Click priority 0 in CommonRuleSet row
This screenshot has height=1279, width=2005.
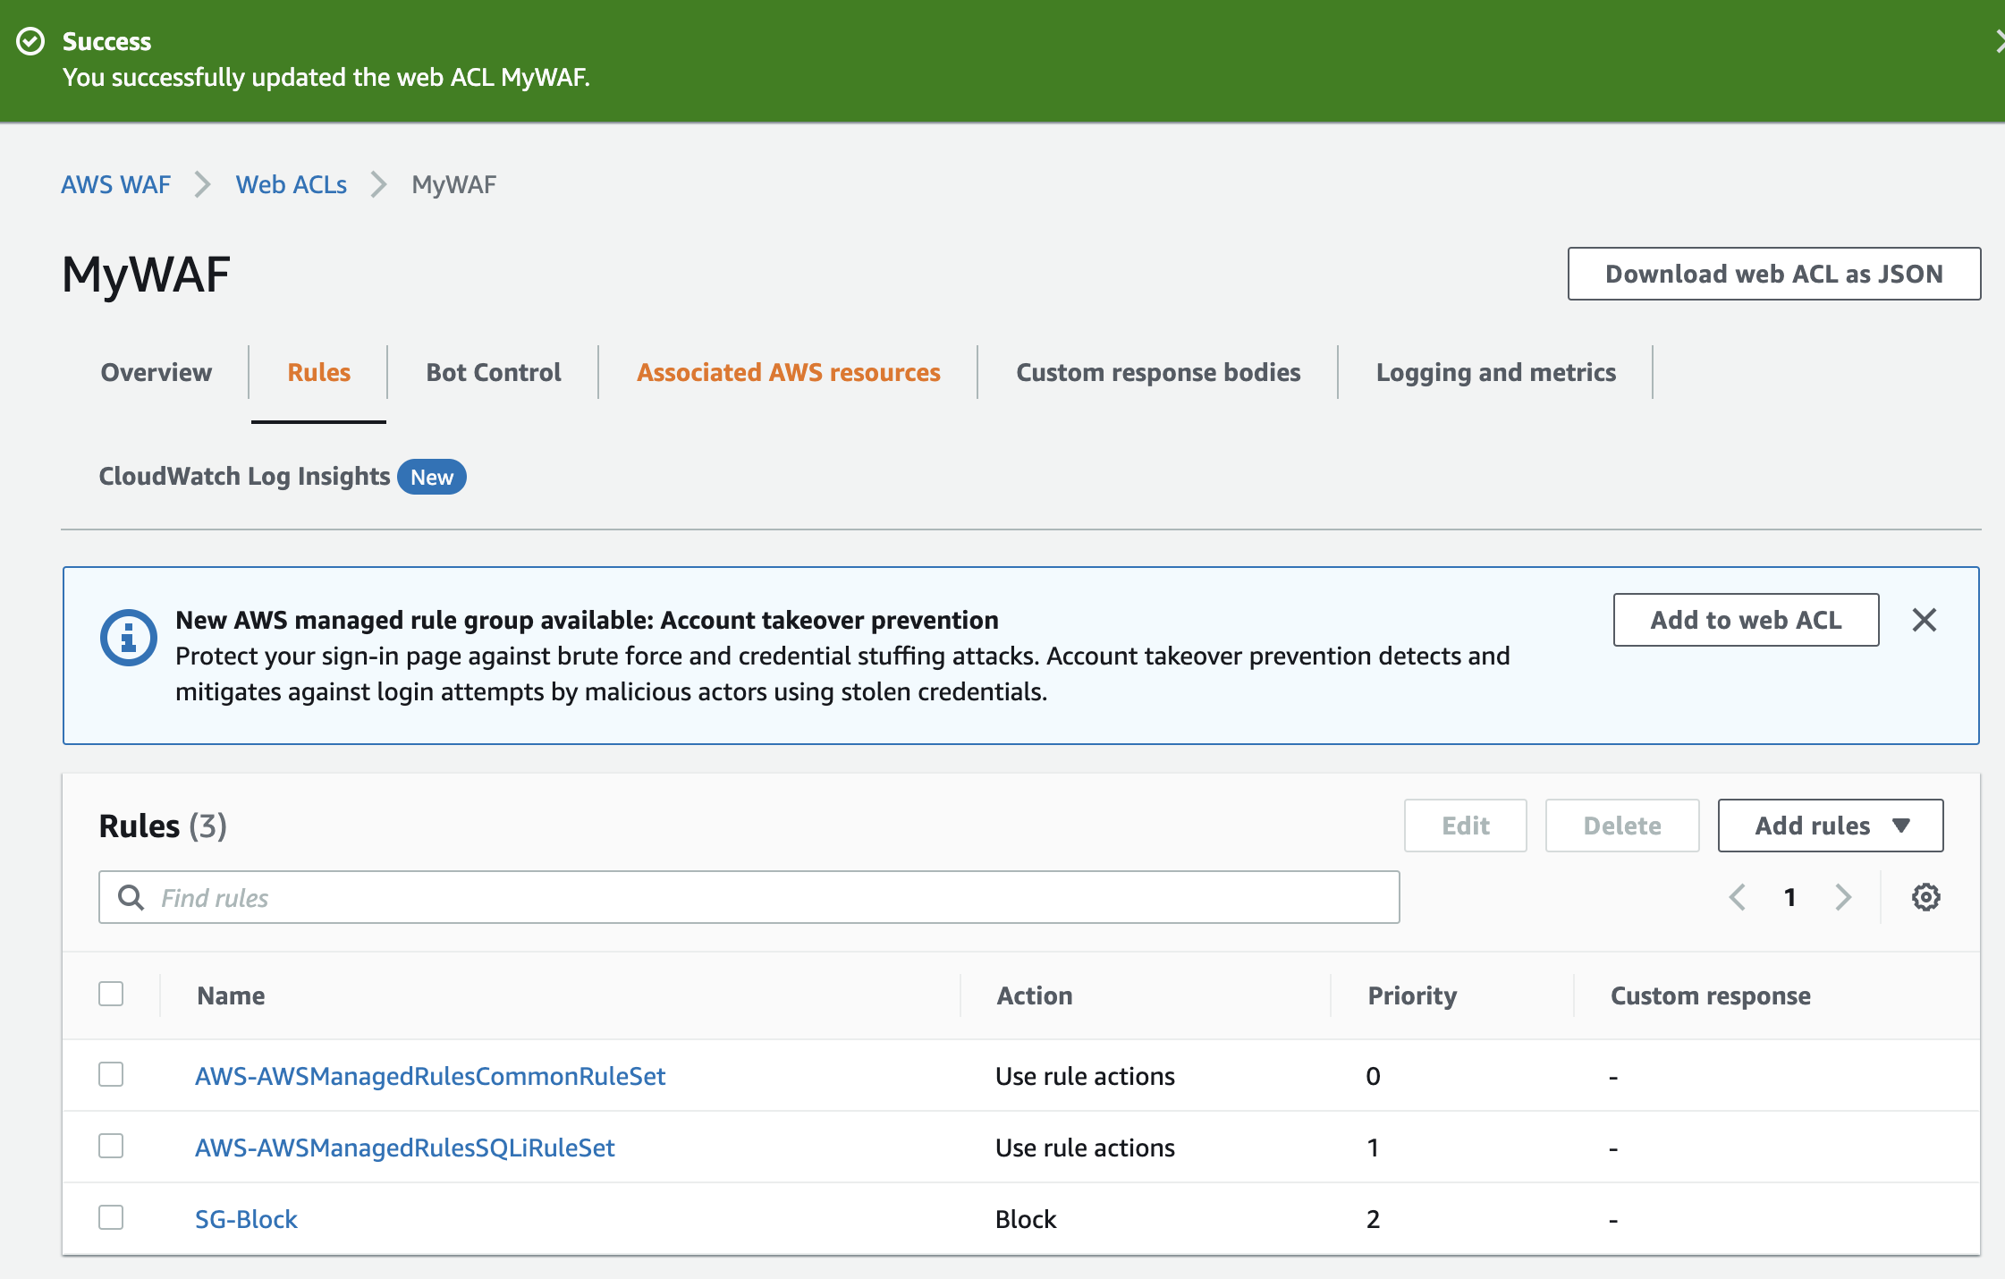point(1374,1076)
